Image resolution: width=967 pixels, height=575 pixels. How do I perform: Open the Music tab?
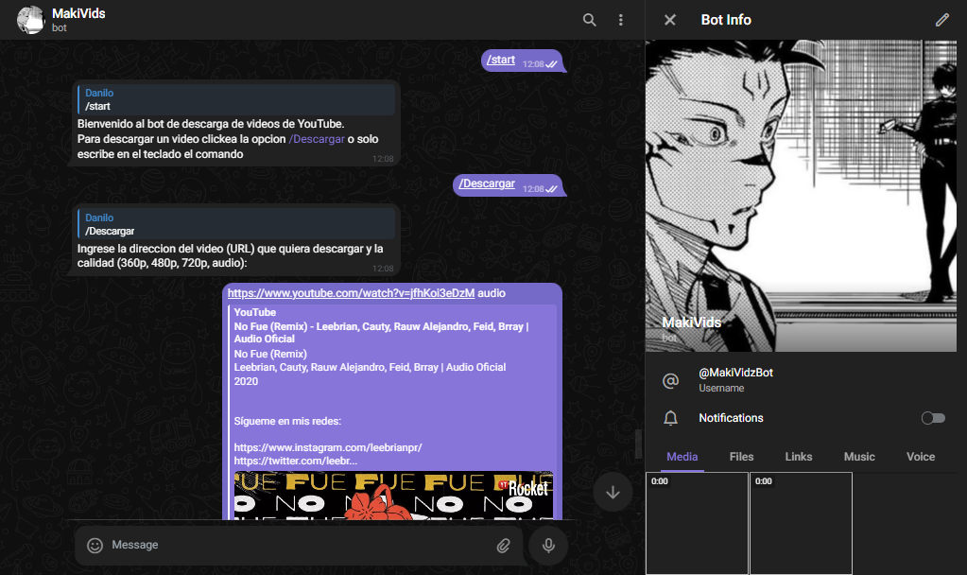(x=859, y=457)
